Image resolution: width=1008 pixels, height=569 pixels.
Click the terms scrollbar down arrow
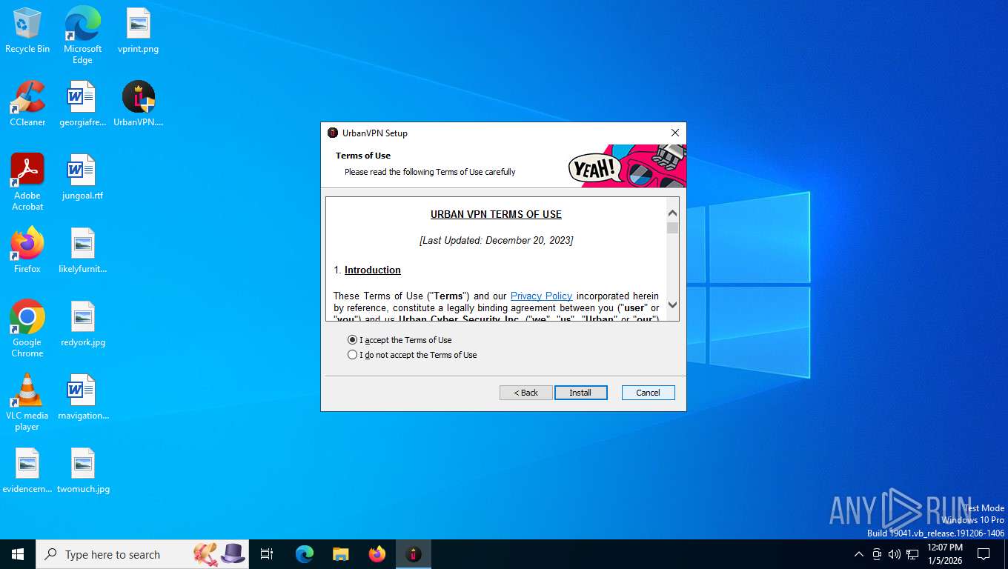tap(673, 305)
